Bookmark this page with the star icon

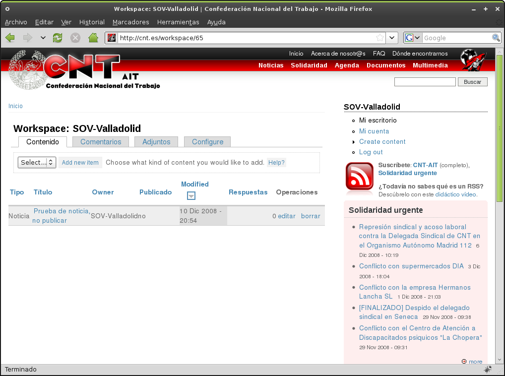point(380,38)
